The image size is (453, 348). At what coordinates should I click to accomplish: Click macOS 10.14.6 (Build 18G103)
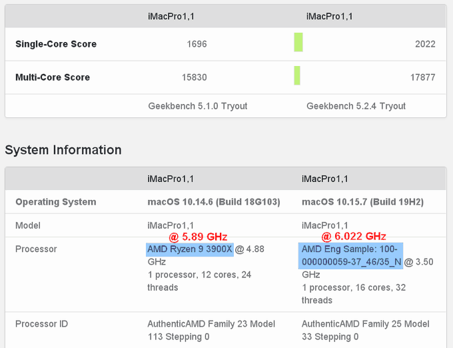[214, 202]
